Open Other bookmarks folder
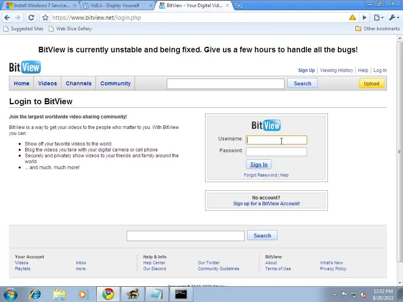Screen dimensions: 403x302 click(377, 28)
